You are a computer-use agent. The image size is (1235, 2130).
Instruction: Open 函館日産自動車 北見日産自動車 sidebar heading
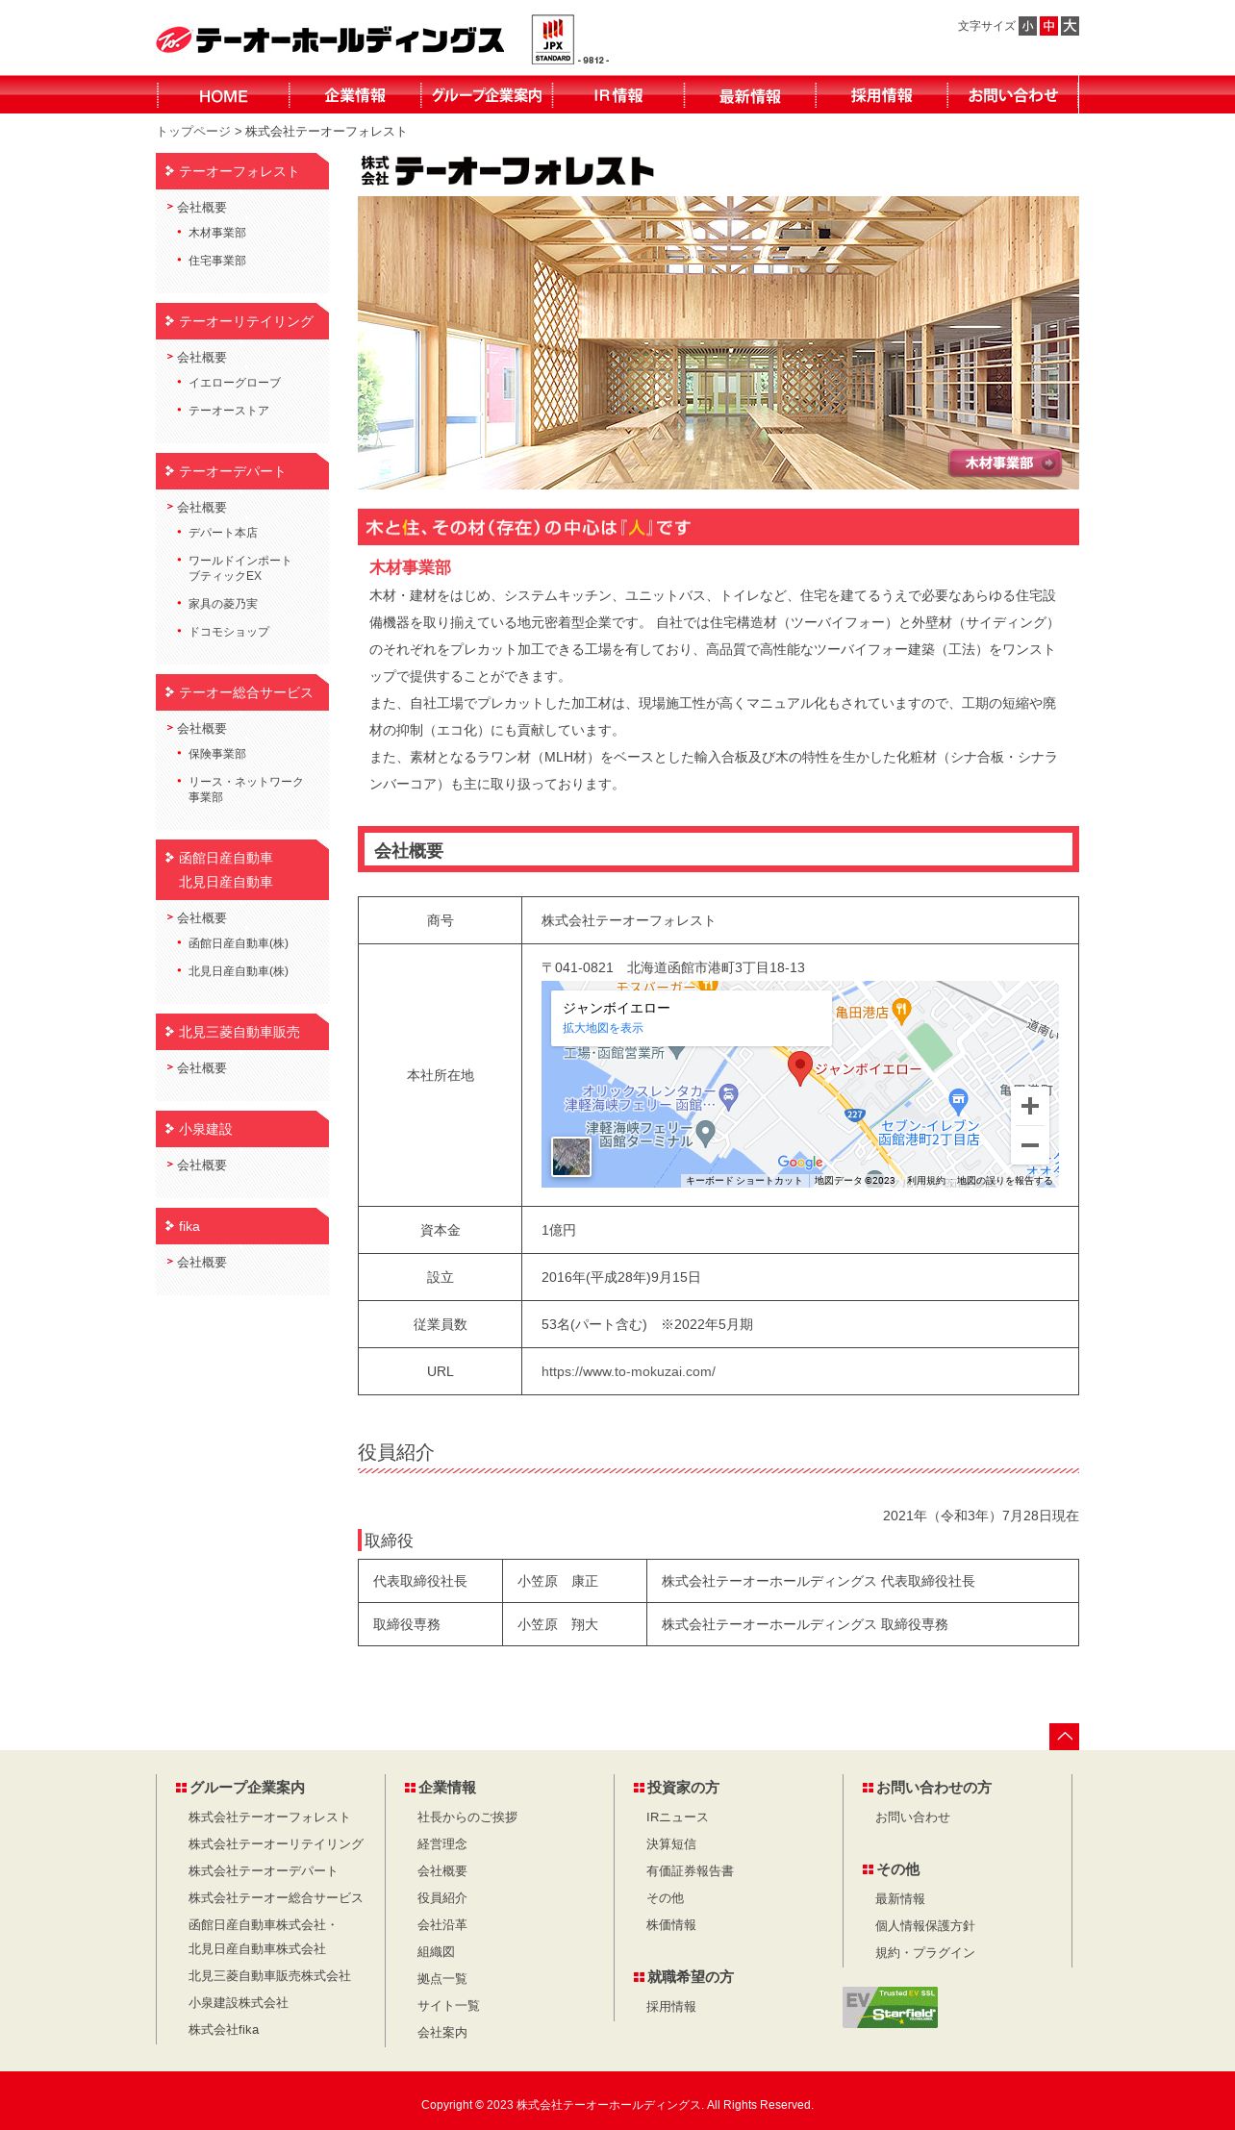coord(242,869)
